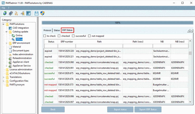Select Material in the category tree
This screenshot has height=114, width=195.
click(17, 47)
